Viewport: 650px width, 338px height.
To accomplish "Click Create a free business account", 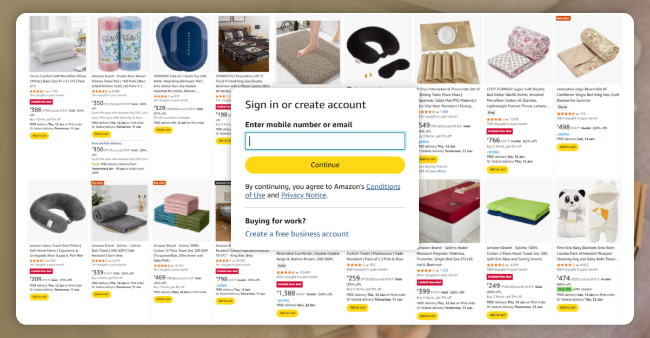I will 297,234.
